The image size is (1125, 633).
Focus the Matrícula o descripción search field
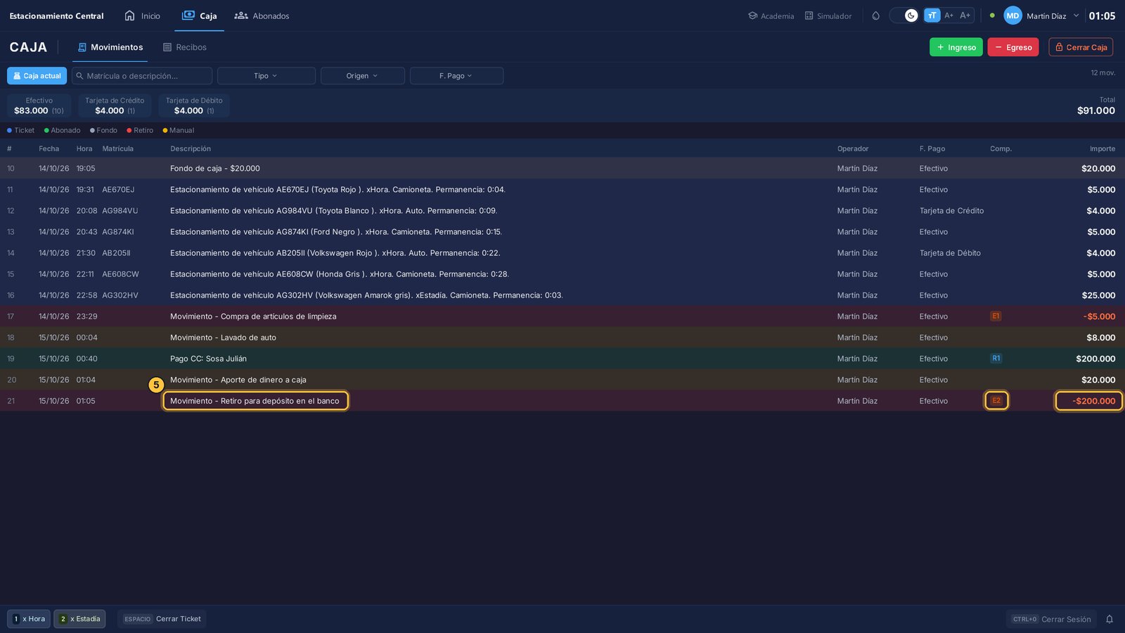tap(142, 76)
